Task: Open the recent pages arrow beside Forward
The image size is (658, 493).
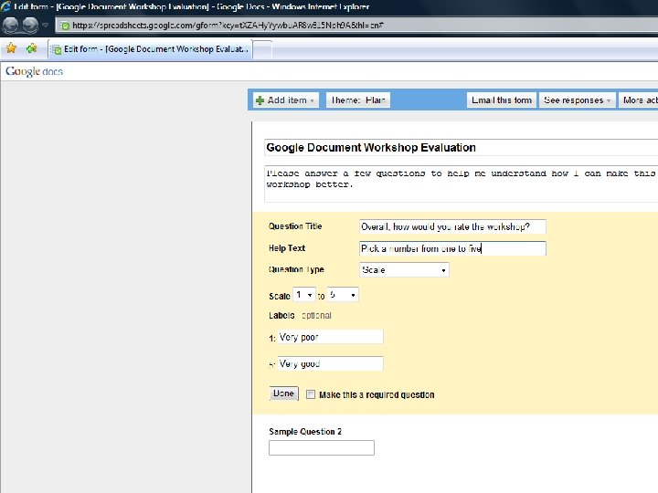Action: point(46,26)
